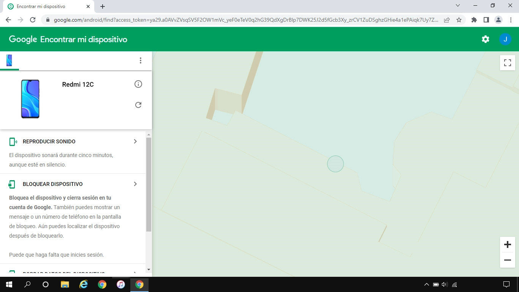
Task: Click Bloquear Dispositivo to lock device
Action: (x=52, y=184)
